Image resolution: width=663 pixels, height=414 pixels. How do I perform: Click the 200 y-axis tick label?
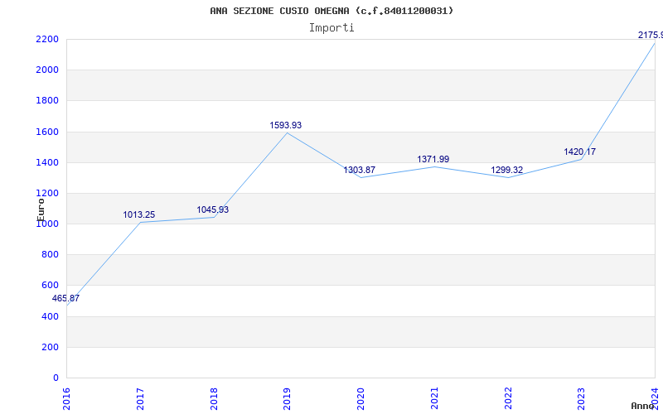(x=50, y=347)
